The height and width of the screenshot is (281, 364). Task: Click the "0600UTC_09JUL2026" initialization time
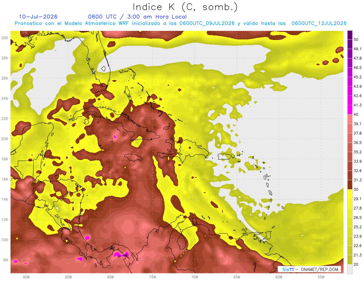[x=207, y=23]
